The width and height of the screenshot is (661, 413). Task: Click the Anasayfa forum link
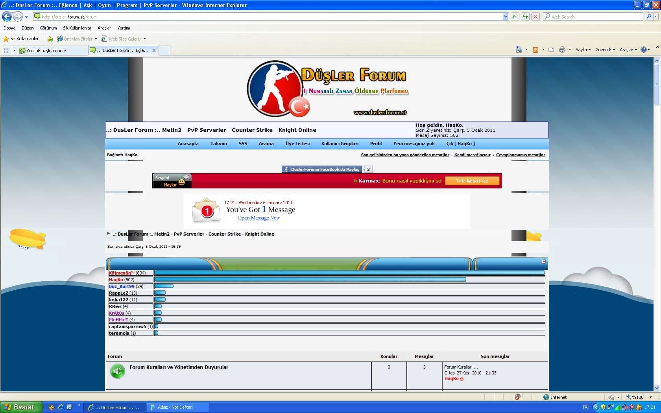188,144
